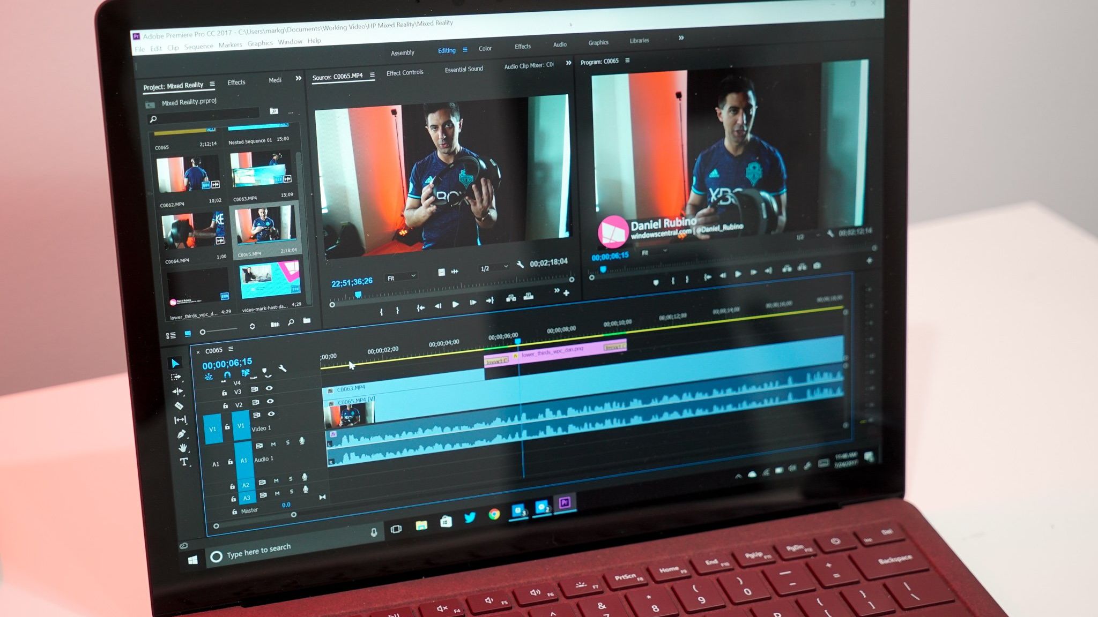Open Source monitor Fit zoom dropdown

pyautogui.click(x=401, y=277)
